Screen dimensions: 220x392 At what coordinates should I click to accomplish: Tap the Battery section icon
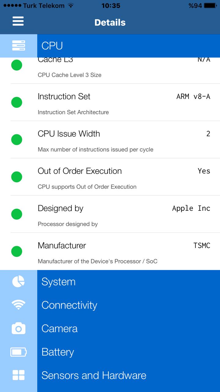(18, 352)
